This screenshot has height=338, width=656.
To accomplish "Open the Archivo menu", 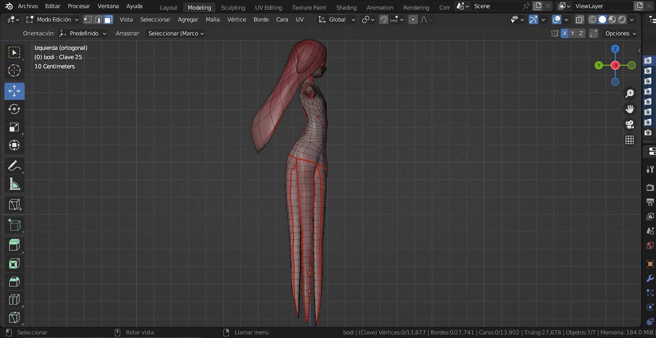I will [x=28, y=6].
